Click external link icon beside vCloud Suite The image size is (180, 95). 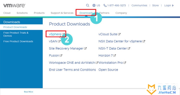coord(119,34)
